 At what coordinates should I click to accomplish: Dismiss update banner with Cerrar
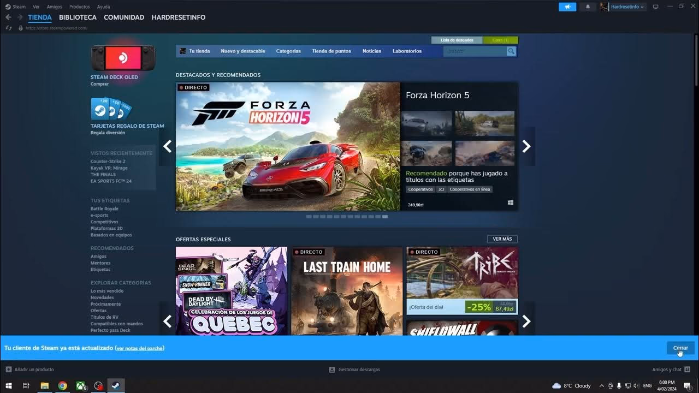pos(680,348)
